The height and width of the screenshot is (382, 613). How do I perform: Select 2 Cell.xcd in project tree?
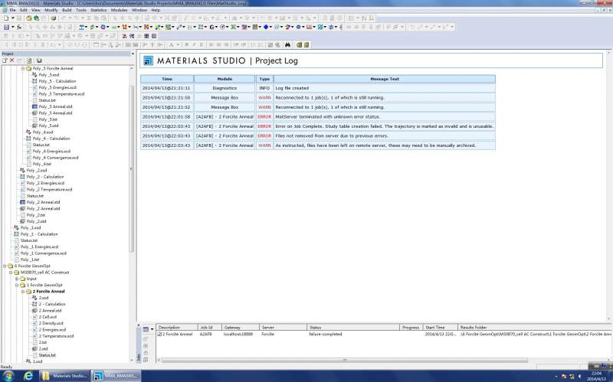[x=48, y=317]
